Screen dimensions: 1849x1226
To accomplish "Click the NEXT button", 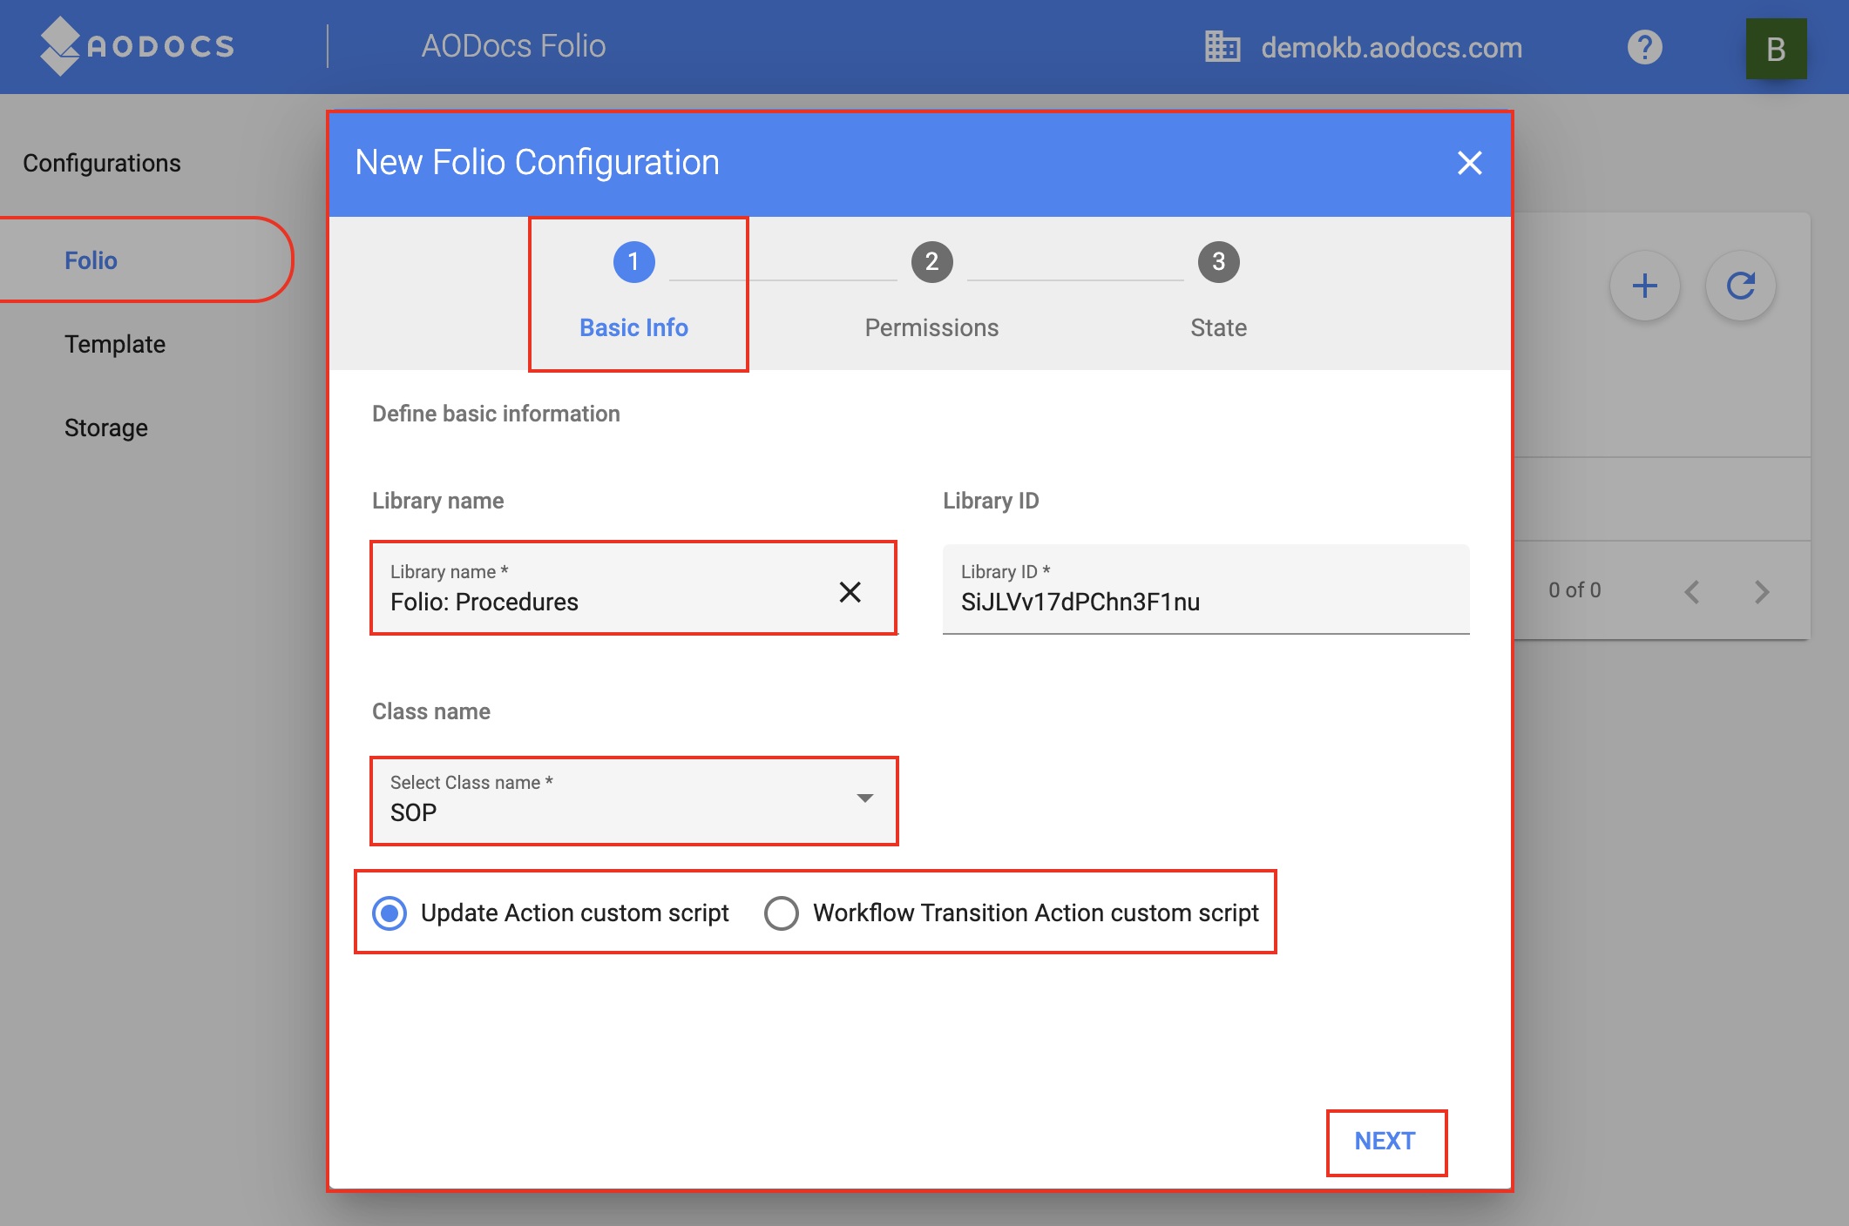I will tap(1385, 1141).
